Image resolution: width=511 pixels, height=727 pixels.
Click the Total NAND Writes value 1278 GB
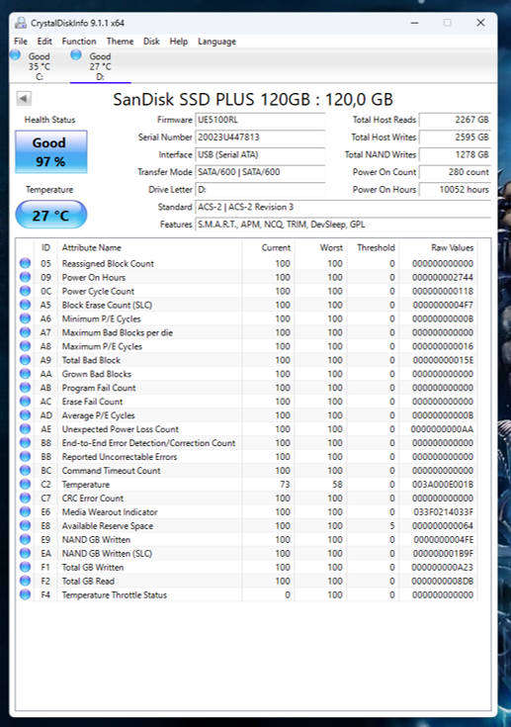pyautogui.click(x=455, y=154)
